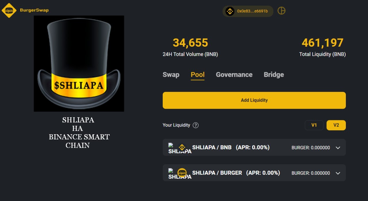Image resolution: width=368 pixels, height=201 pixels.
Task: Open wallet address 0x0e83....e6691b
Action: pos(252,11)
